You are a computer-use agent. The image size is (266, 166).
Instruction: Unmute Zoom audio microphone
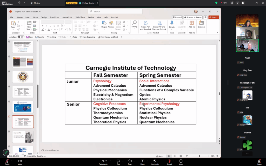click(x=7, y=161)
